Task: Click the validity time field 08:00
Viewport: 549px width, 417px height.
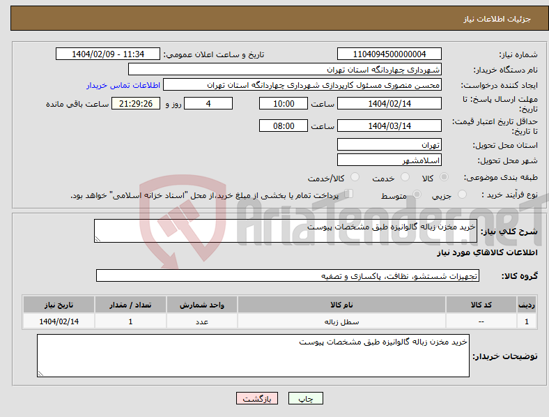Action: (x=284, y=126)
